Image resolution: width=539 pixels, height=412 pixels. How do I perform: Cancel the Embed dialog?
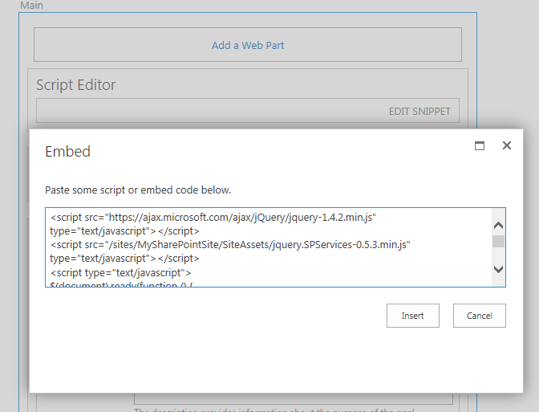click(x=479, y=316)
